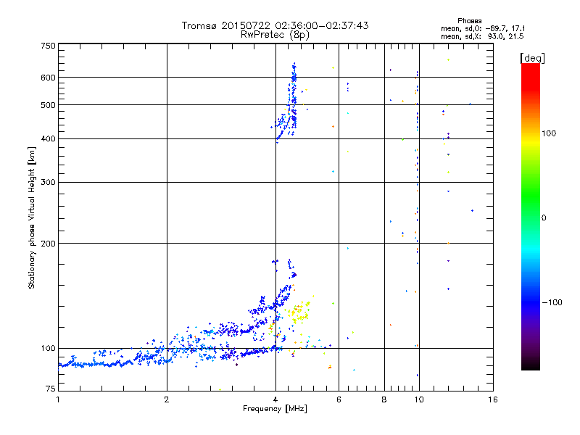Click the y-axis tick '300'
Screen dimensions: 580x435
tap(48, 183)
